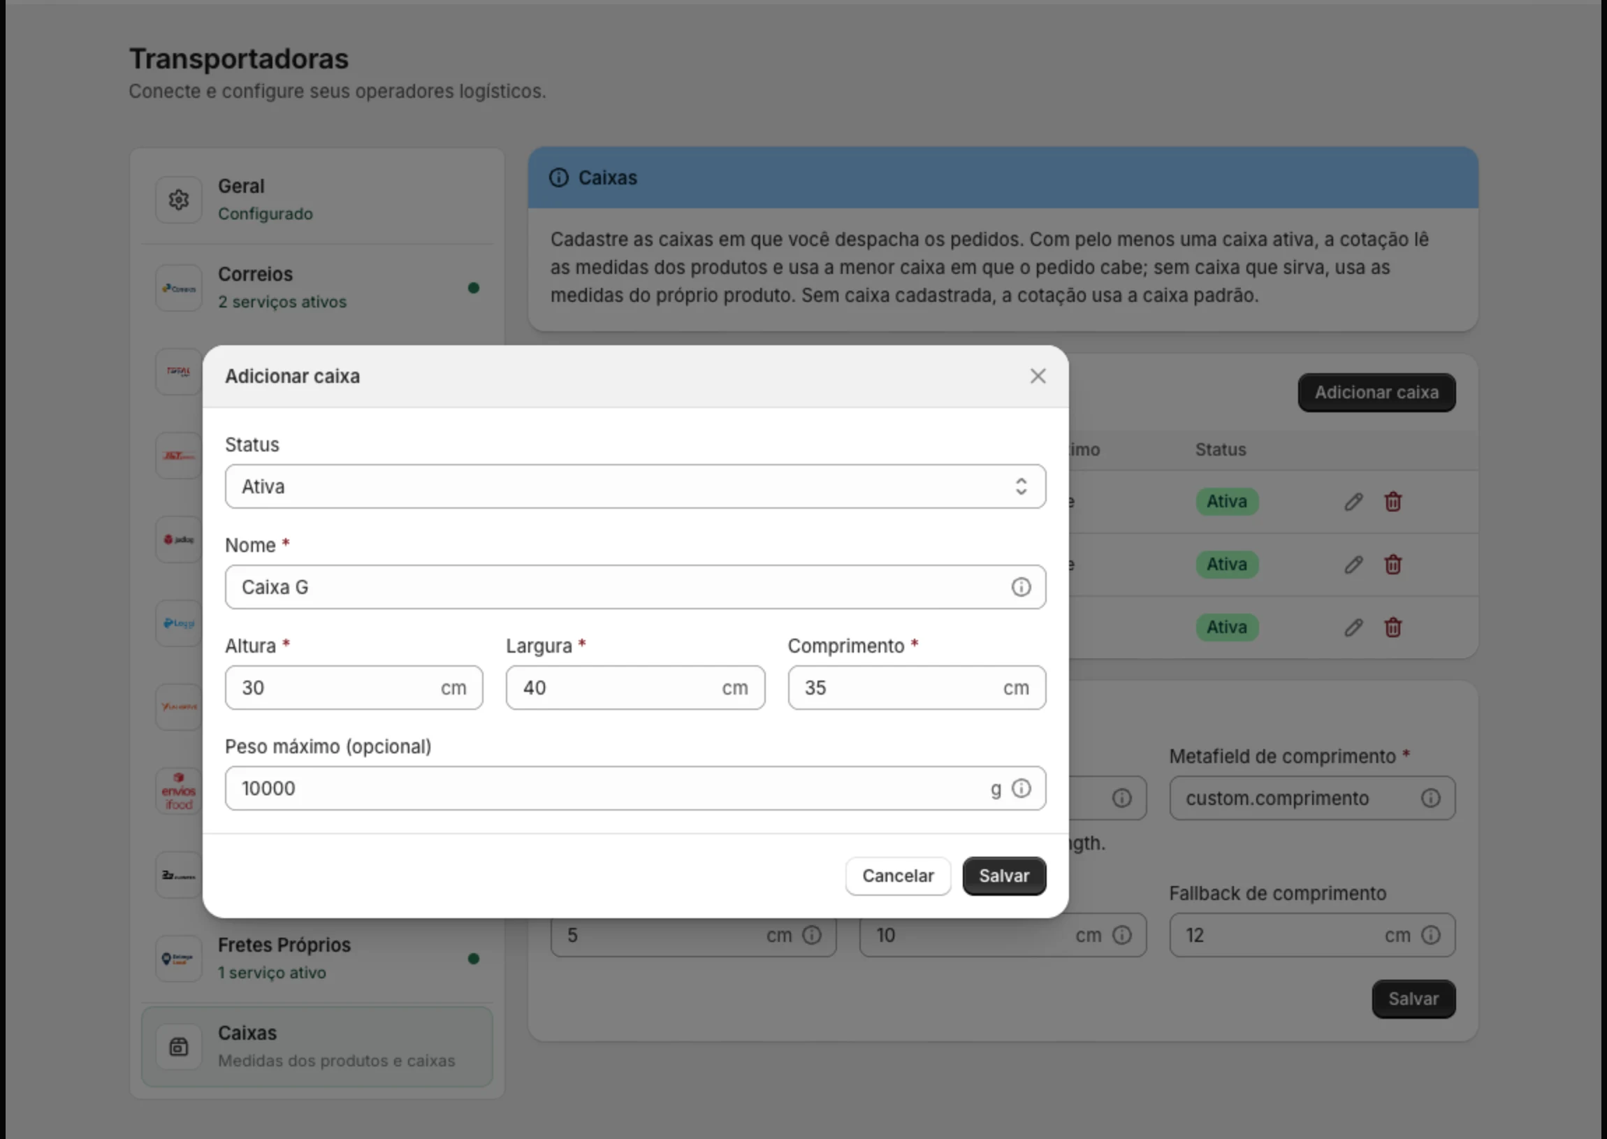Select the Correios carrier in sidebar
The width and height of the screenshot is (1607, 1139).
click(317, 288)
